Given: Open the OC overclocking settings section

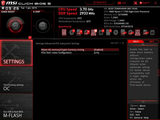Looking at the screenshot, I should [16, 80].
